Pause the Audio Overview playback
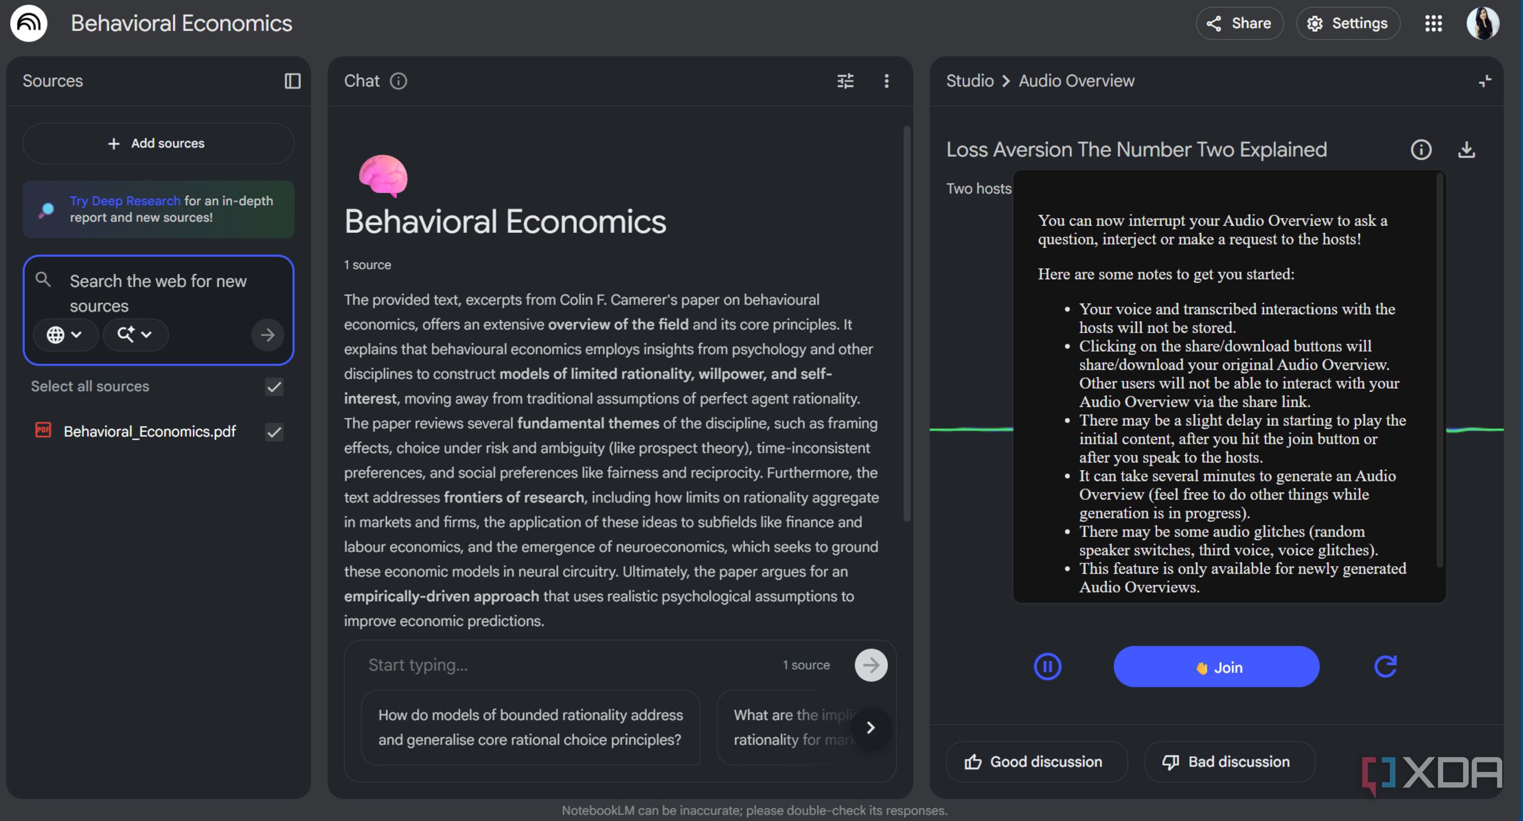Image resolution: width=1523 pixels, height=821 pixels. [1047, 667]
